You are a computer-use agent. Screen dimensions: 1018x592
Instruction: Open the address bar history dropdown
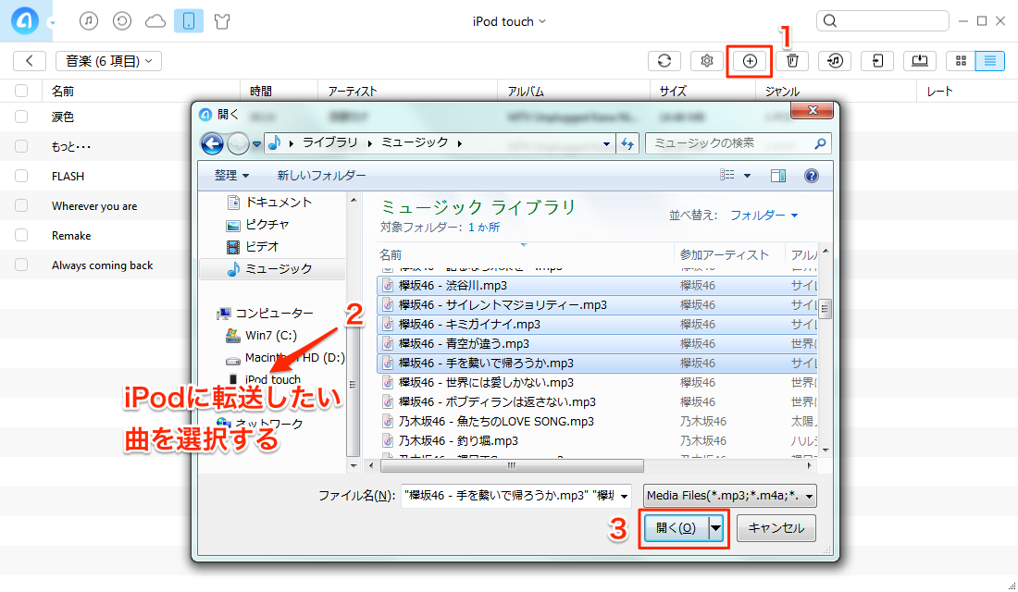pyautogui.click(x=606, y=144)
